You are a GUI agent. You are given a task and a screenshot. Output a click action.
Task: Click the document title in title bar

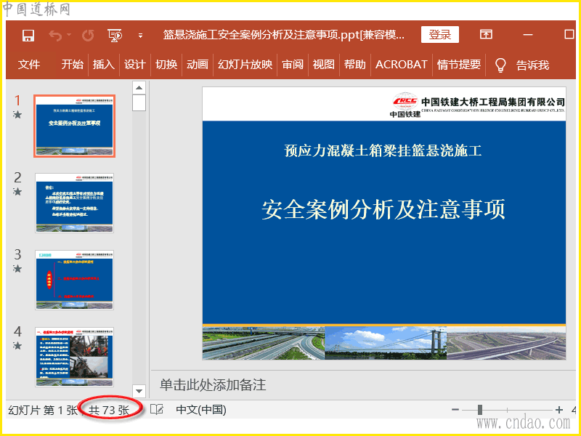284,35
